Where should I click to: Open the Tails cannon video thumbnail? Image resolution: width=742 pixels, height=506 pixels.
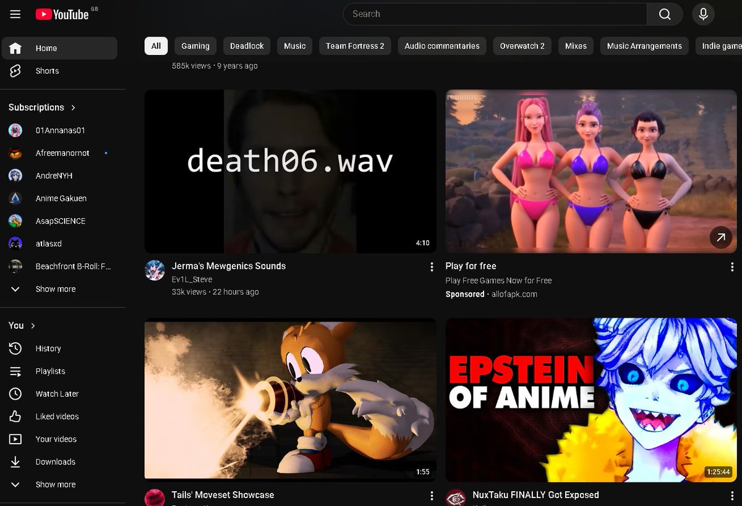coord(291,399)
